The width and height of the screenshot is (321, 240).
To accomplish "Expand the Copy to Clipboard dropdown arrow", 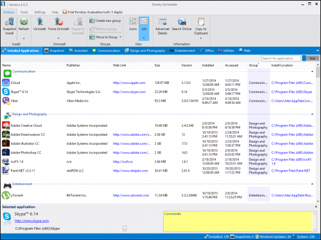I will click(201, 38).
